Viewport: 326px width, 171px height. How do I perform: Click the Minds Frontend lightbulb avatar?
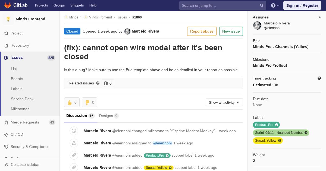[x=8, y=19]
